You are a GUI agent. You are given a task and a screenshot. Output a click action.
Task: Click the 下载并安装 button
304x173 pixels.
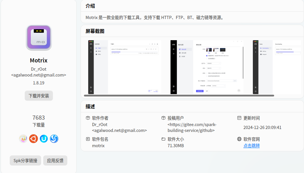pos(39,96)
